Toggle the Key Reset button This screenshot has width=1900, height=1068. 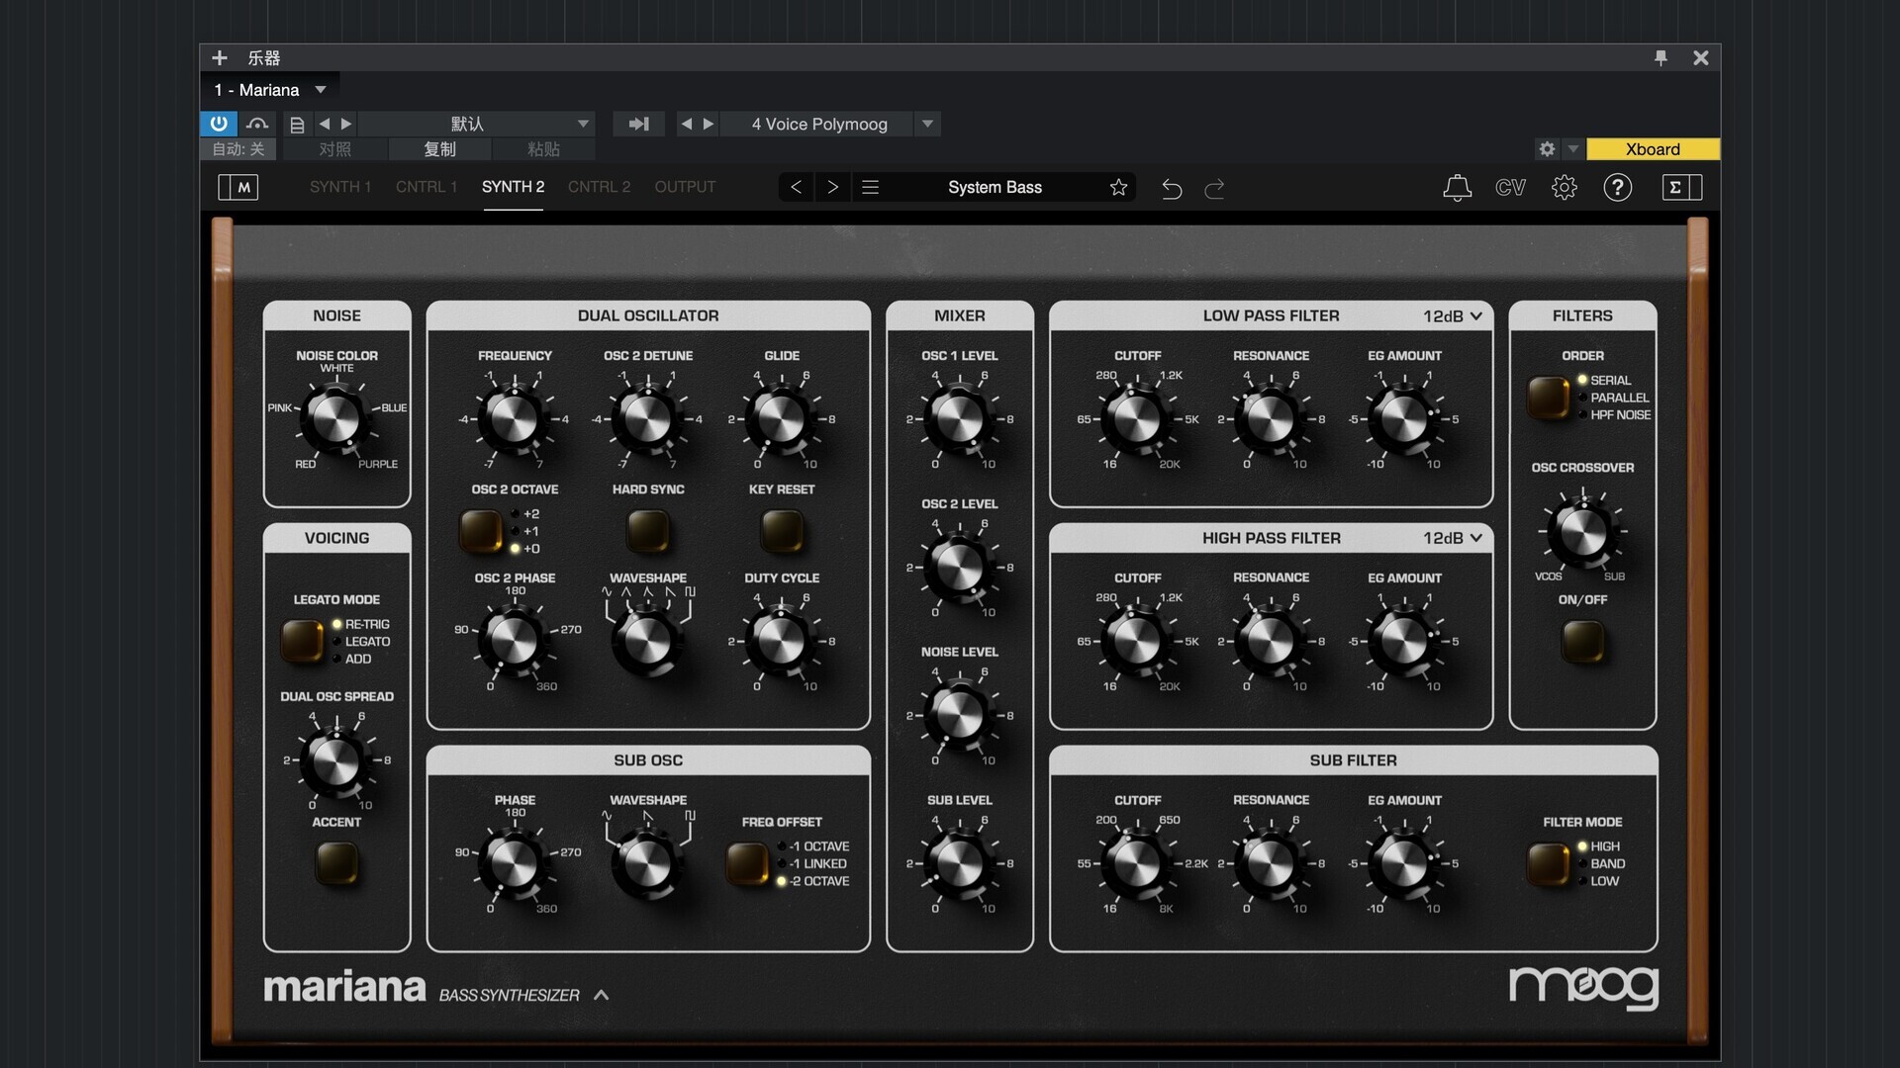(x=781, y=531)
